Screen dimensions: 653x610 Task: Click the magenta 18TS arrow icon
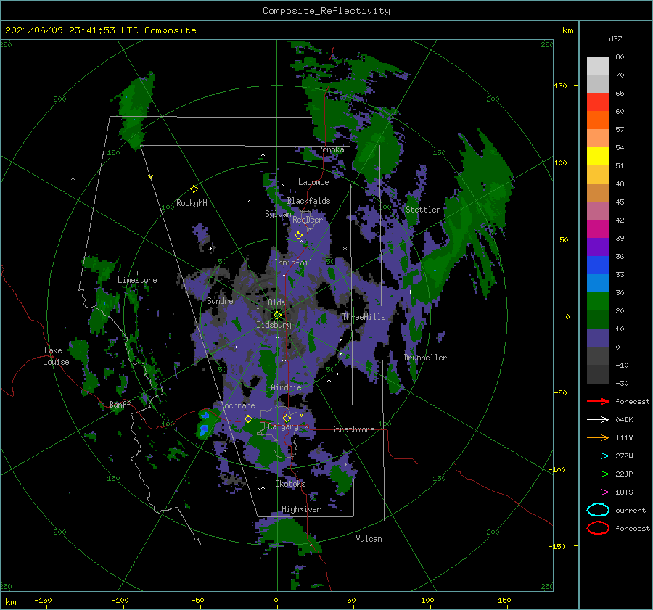598,492
